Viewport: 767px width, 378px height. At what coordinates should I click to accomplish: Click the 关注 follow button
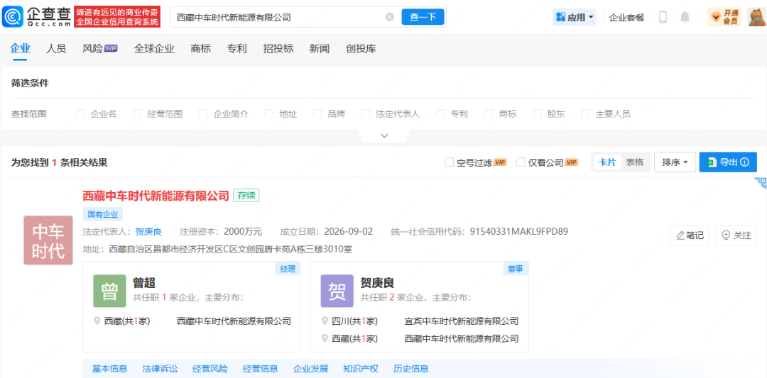736,235
